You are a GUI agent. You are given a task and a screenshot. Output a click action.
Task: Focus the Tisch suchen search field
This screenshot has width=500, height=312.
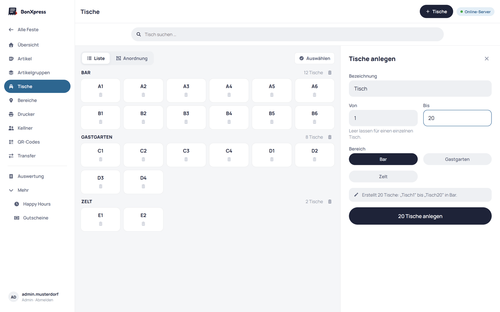(287, 34)
